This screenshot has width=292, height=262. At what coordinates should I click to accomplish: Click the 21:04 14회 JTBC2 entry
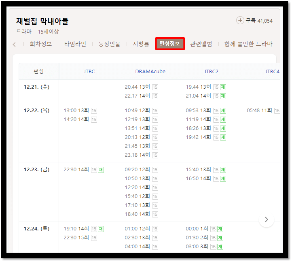(206, 96)
